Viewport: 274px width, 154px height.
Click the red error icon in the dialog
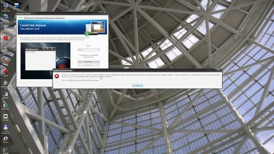pyautogui.click(x=57, y=76)
